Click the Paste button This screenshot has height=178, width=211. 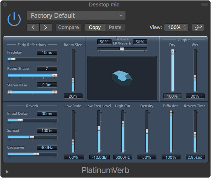tap(115, 27)
